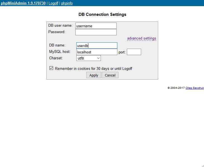
Task: Click the port input box
Action: click(134, 52)
